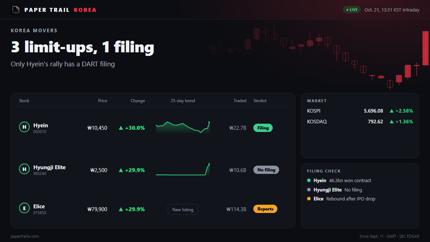
Task: Click the 25-day trend column header
Action: 183,101
